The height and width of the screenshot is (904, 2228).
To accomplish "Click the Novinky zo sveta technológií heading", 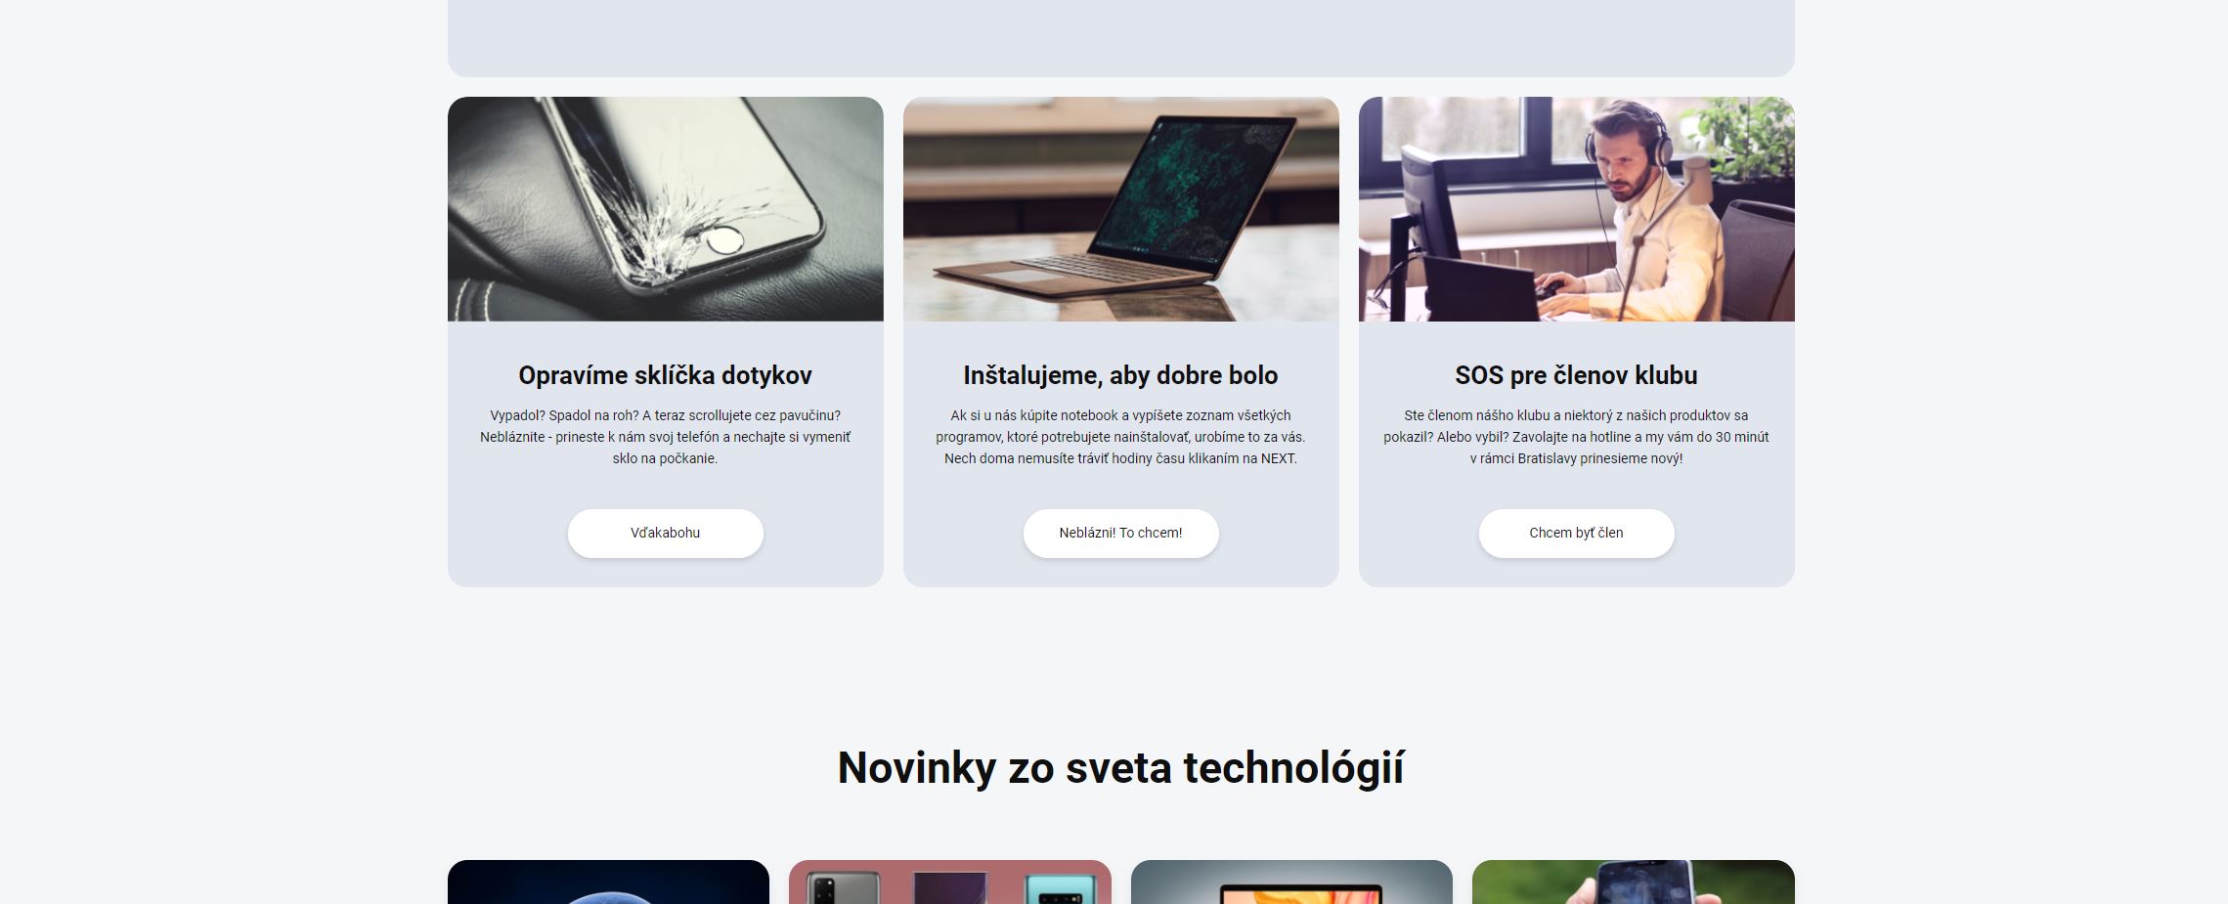I will pos(1120,767).
